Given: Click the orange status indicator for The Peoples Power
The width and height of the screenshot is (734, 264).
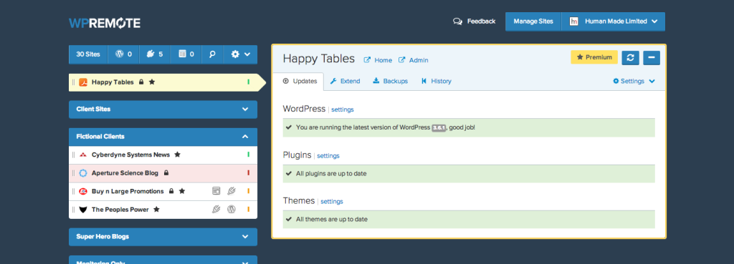Looking at the screenshot, I should tap(249, 210).
